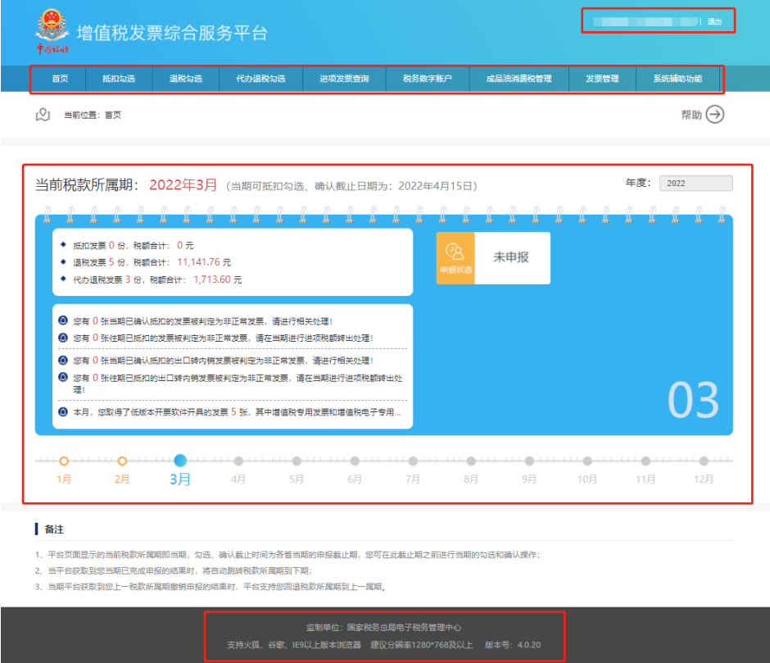Click bell icon beside first 非正常发票 notice
Viewport: 770px width, 663px height.
tap(63, 321)
